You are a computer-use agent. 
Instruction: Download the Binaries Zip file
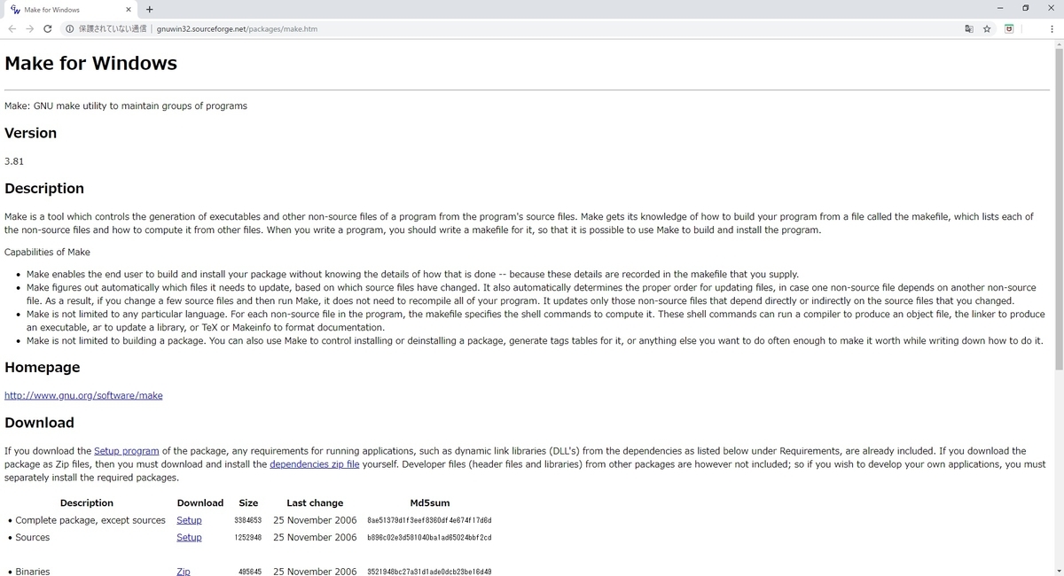coord(184,571)
